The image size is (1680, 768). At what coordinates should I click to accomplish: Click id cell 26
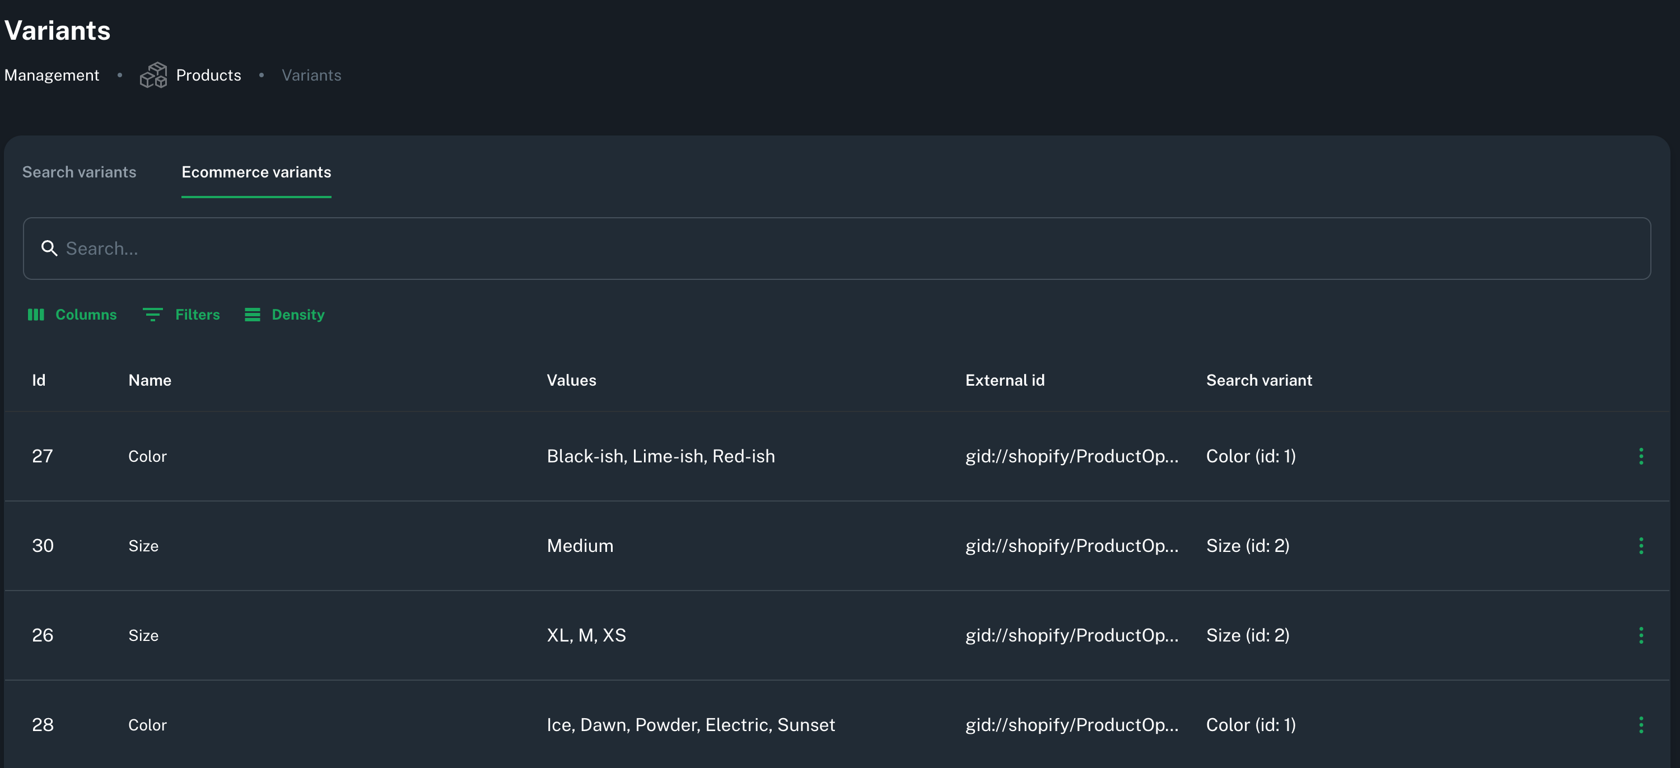pos(43,635)
